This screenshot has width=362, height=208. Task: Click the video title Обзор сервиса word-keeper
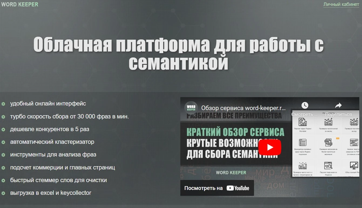point(243,108)
